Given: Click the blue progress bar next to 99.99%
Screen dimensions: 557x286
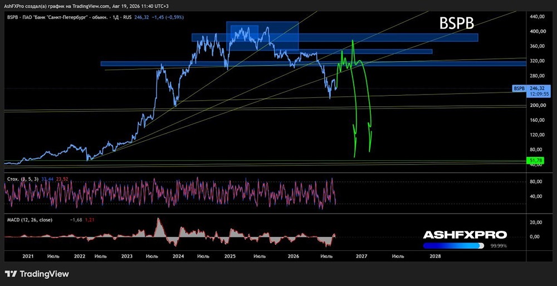Looking at the screenshot, I should tap(453, 245).
